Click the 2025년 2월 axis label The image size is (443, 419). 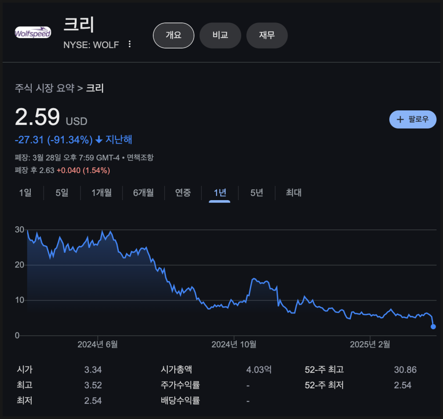[x=370, y=344]
